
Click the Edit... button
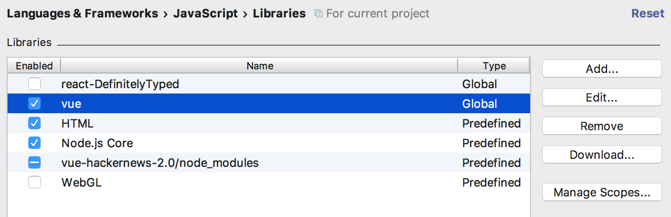602,98
